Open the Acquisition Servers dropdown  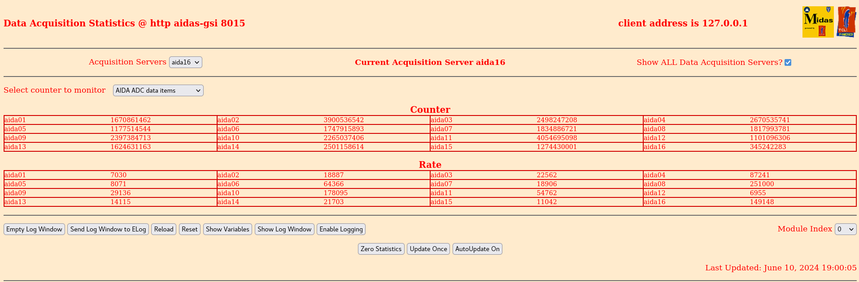(185, 62)
